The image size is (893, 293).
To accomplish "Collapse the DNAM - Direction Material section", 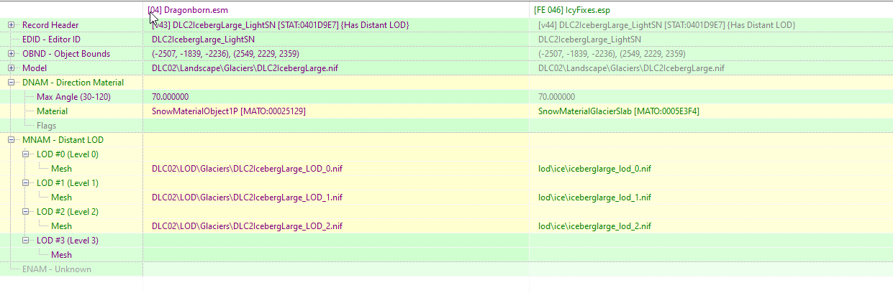I will tap(12, 83).
